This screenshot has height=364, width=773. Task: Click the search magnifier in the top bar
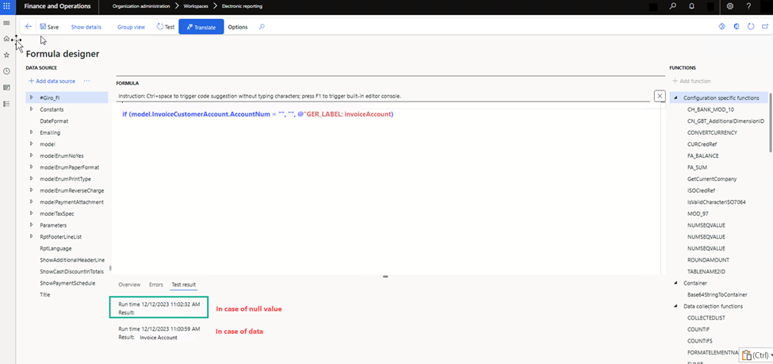tap(673, 6)
